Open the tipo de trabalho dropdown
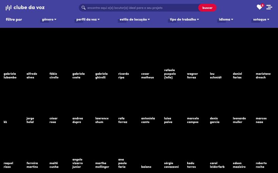 184,20
